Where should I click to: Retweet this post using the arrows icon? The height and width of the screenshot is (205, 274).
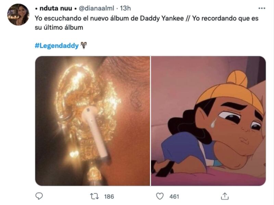(95, 196)
